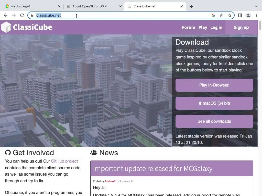Click the Get involved heading
The width and height of the screenshot is (262, 196).
pos(33,153)
